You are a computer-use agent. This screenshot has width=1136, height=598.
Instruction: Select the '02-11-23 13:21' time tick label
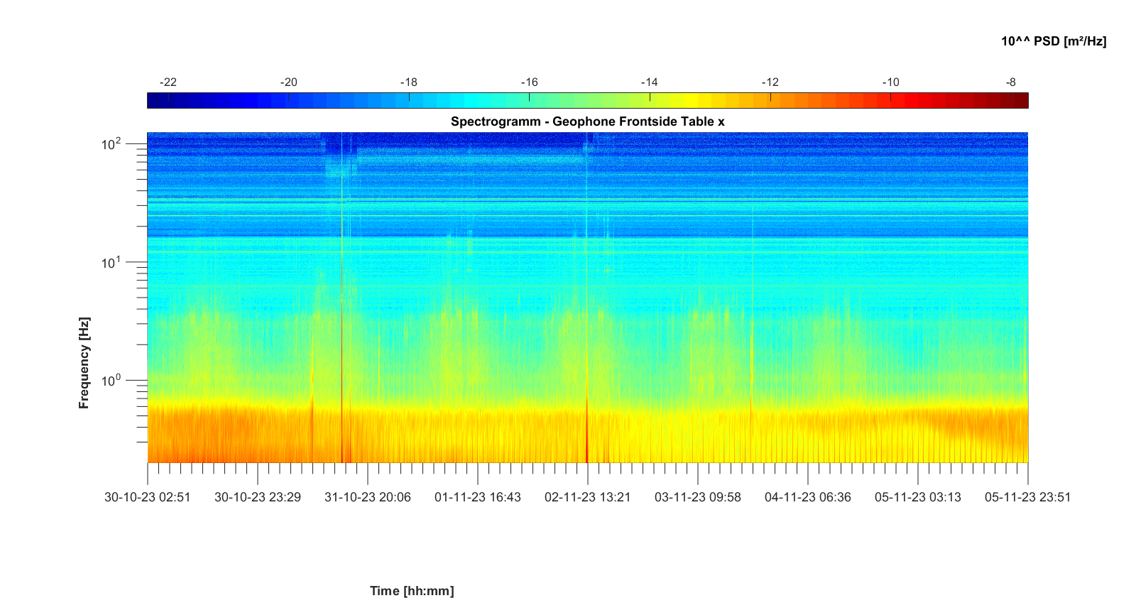[588, 497]
